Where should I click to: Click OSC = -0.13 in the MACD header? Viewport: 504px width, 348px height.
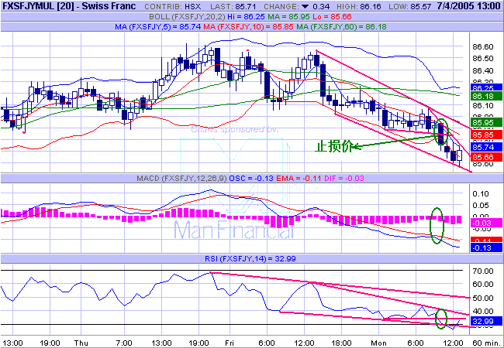coord(250,179)
